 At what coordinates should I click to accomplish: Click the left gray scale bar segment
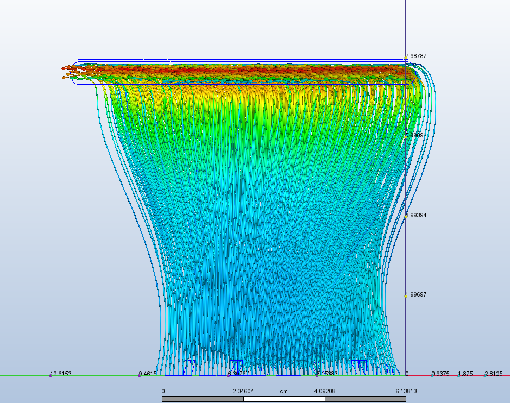pyautogui.click(x=203, y=399)
